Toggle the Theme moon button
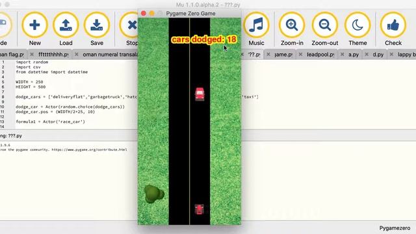This screenshot has width=416, height=234. (357, 29)
